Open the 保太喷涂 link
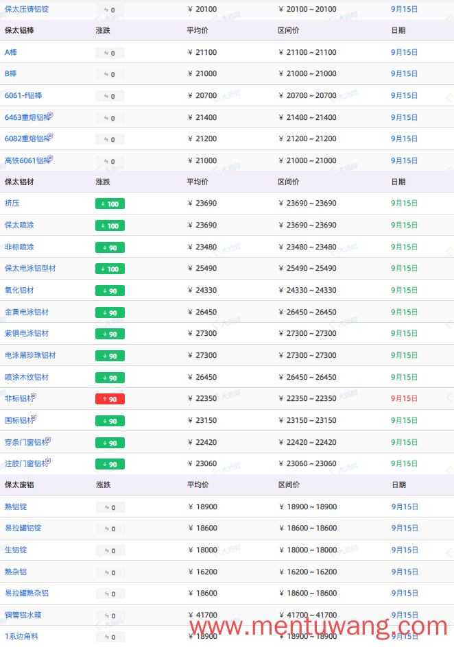 [19, 225]
